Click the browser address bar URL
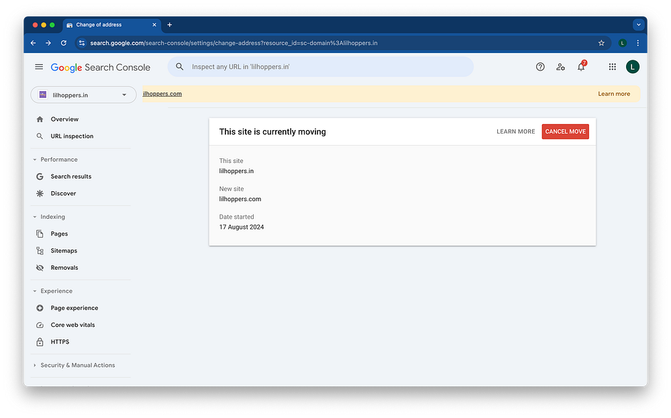671x418 pixels. (x=234, y=43)
